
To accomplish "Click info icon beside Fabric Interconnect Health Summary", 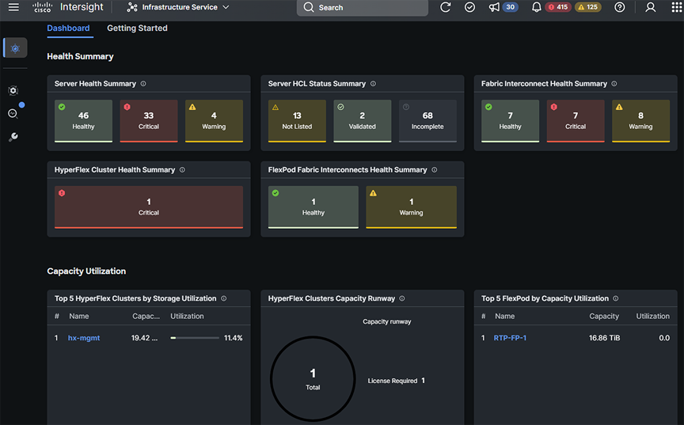I will [614, 84].
